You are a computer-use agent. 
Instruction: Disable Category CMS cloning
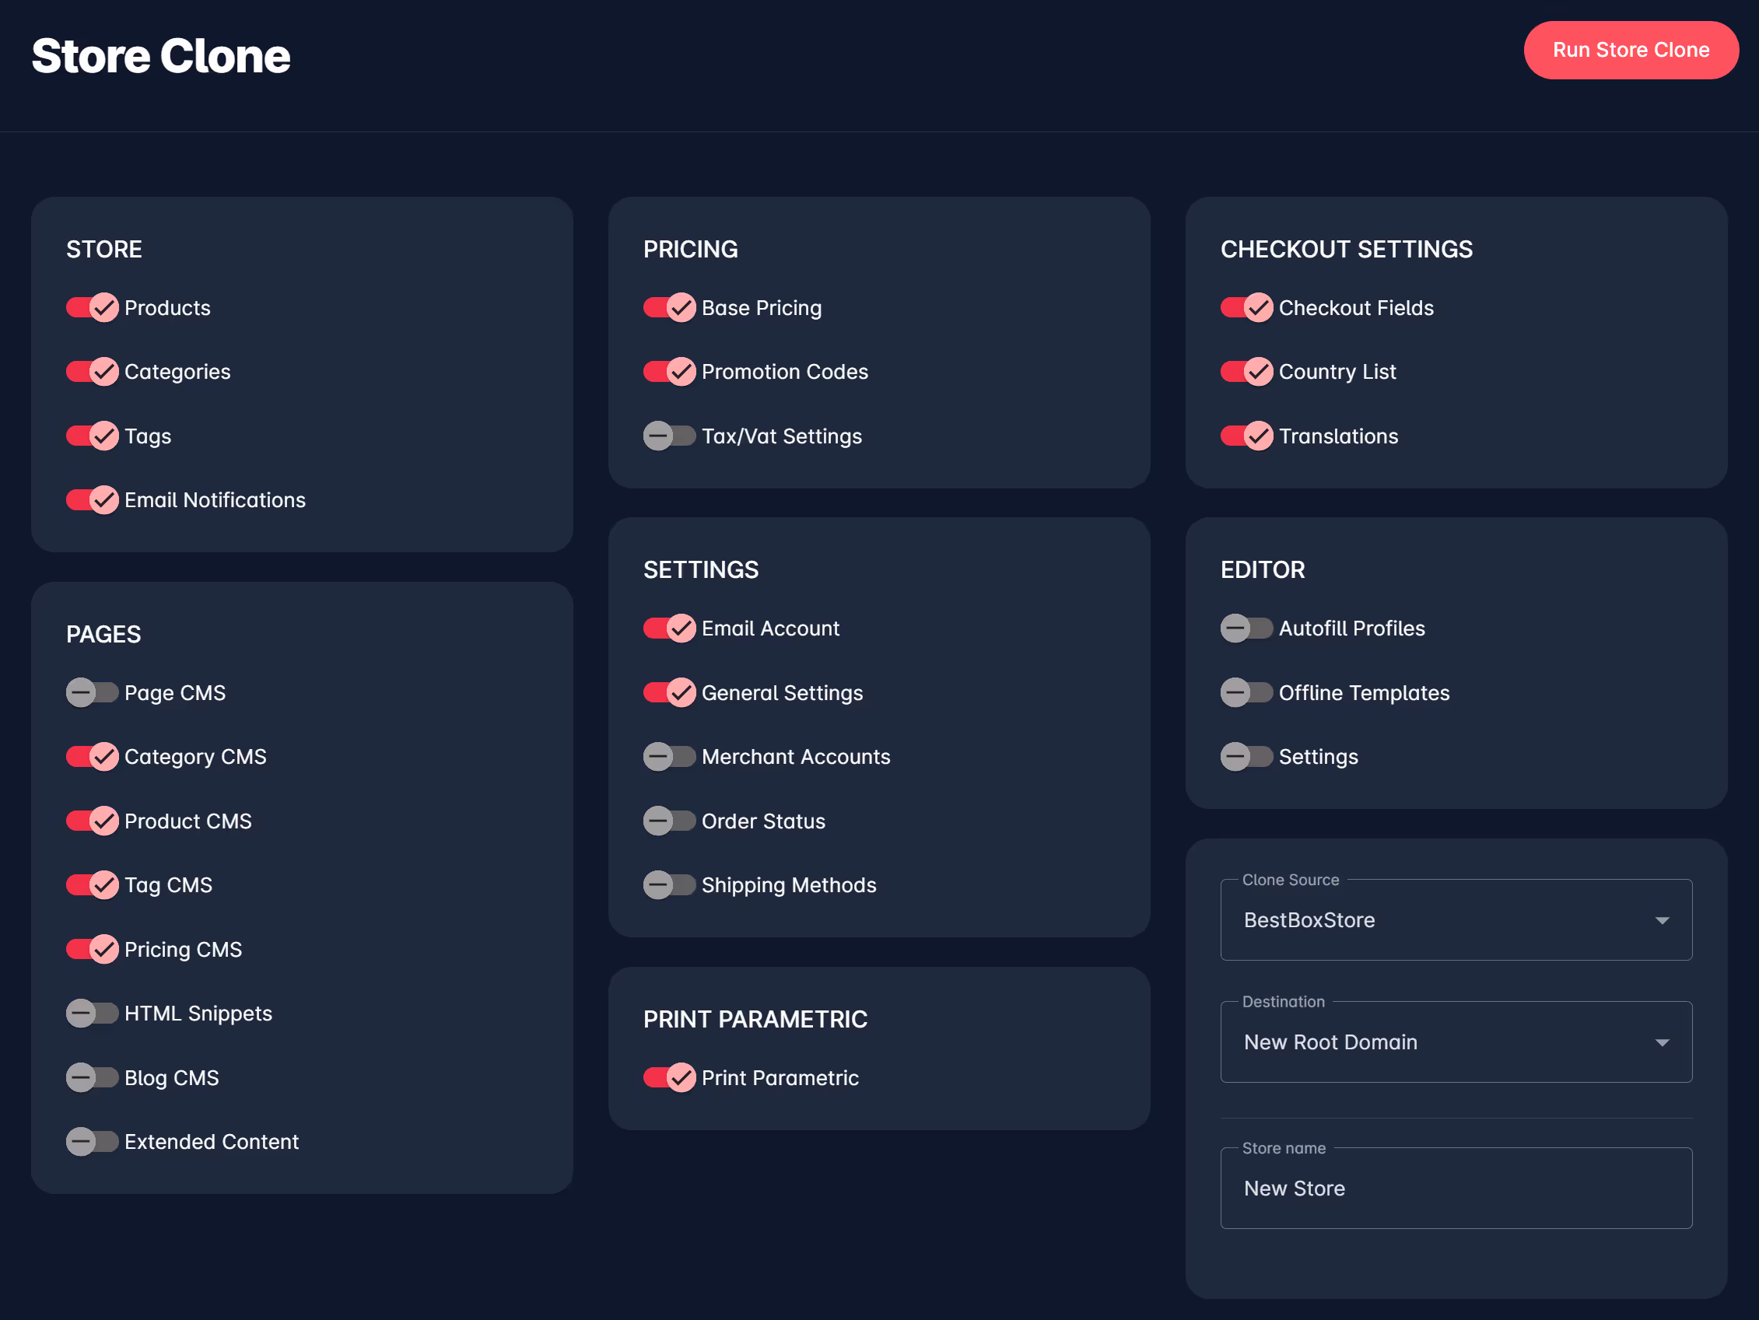coord(93,756)
